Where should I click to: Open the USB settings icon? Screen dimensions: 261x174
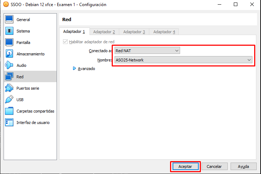(9, 100)
